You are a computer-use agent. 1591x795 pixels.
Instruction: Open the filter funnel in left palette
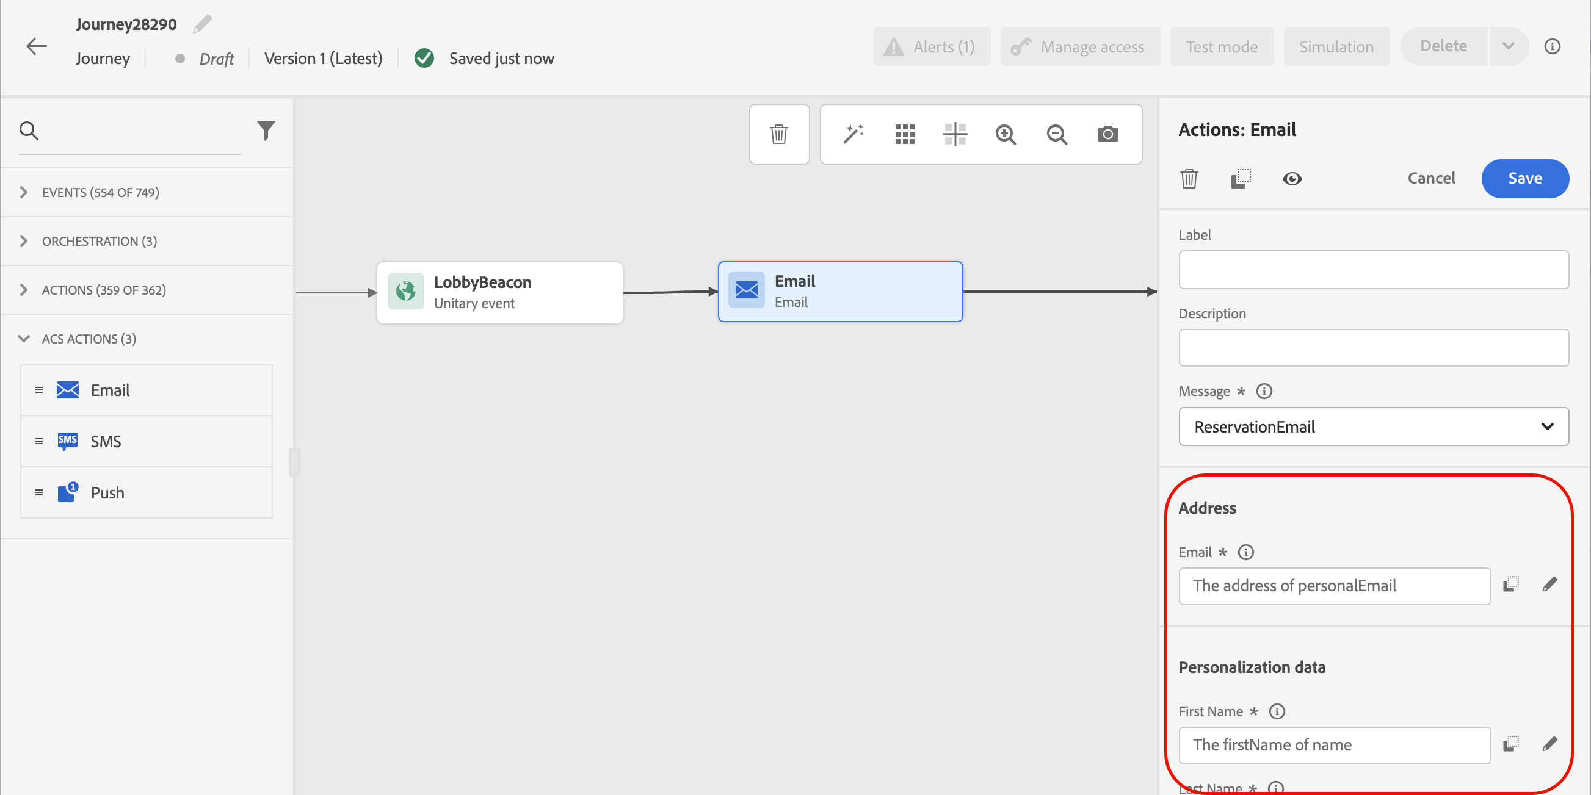(266, 130)
